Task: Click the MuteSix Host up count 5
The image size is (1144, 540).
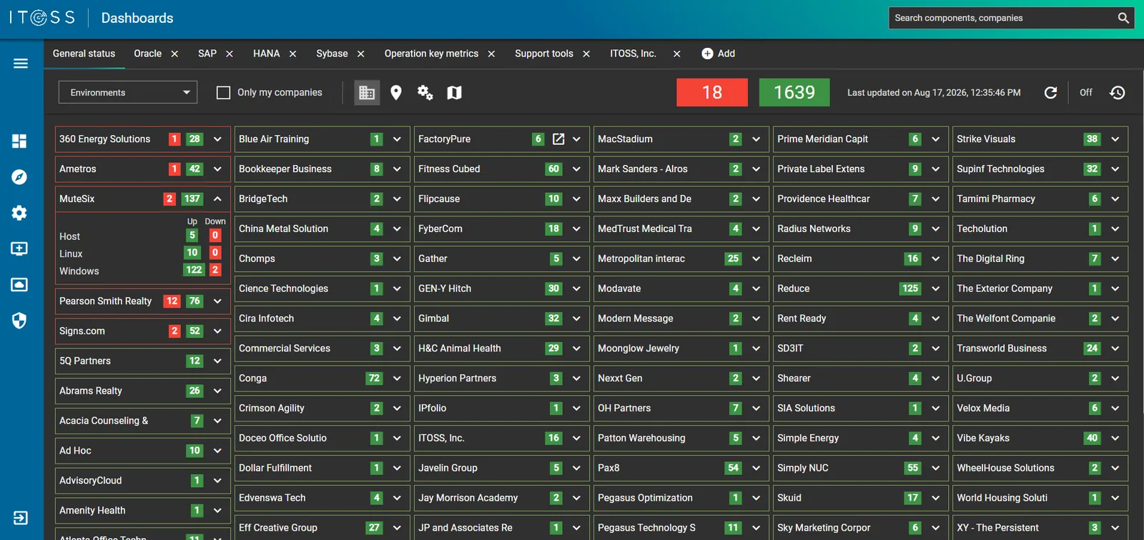Action: pos(192,235)
